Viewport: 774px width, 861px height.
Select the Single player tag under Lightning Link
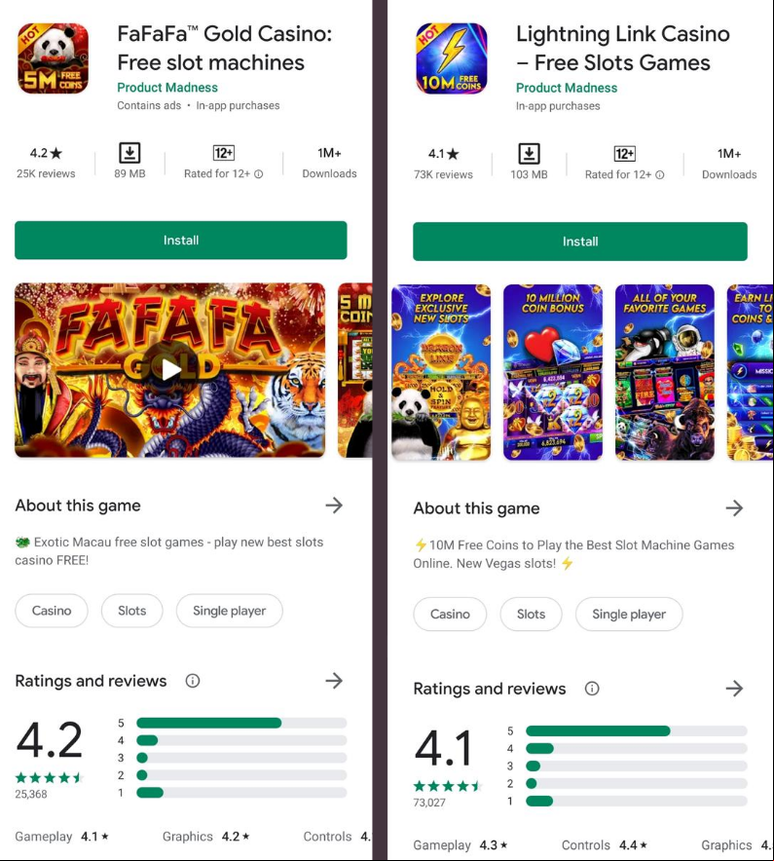click(629, 614)
